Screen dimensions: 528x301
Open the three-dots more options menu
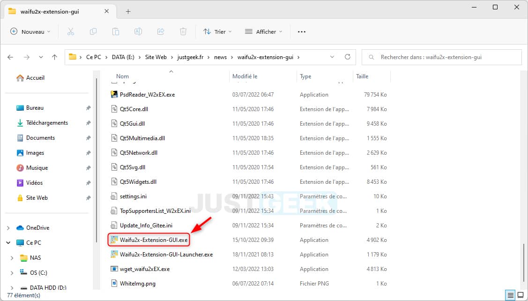click(x=302, y=32)
